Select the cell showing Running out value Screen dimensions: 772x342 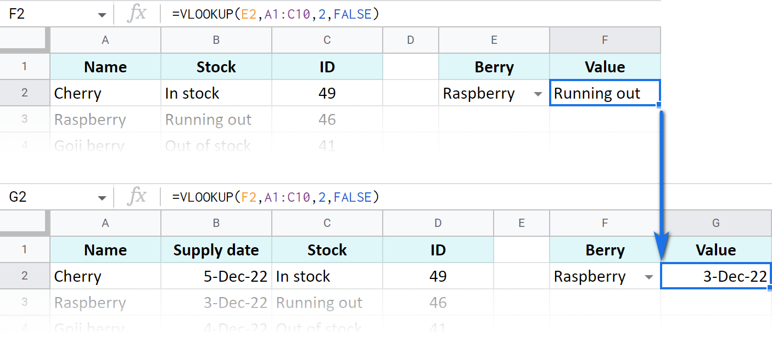click(x=605, y=94)
